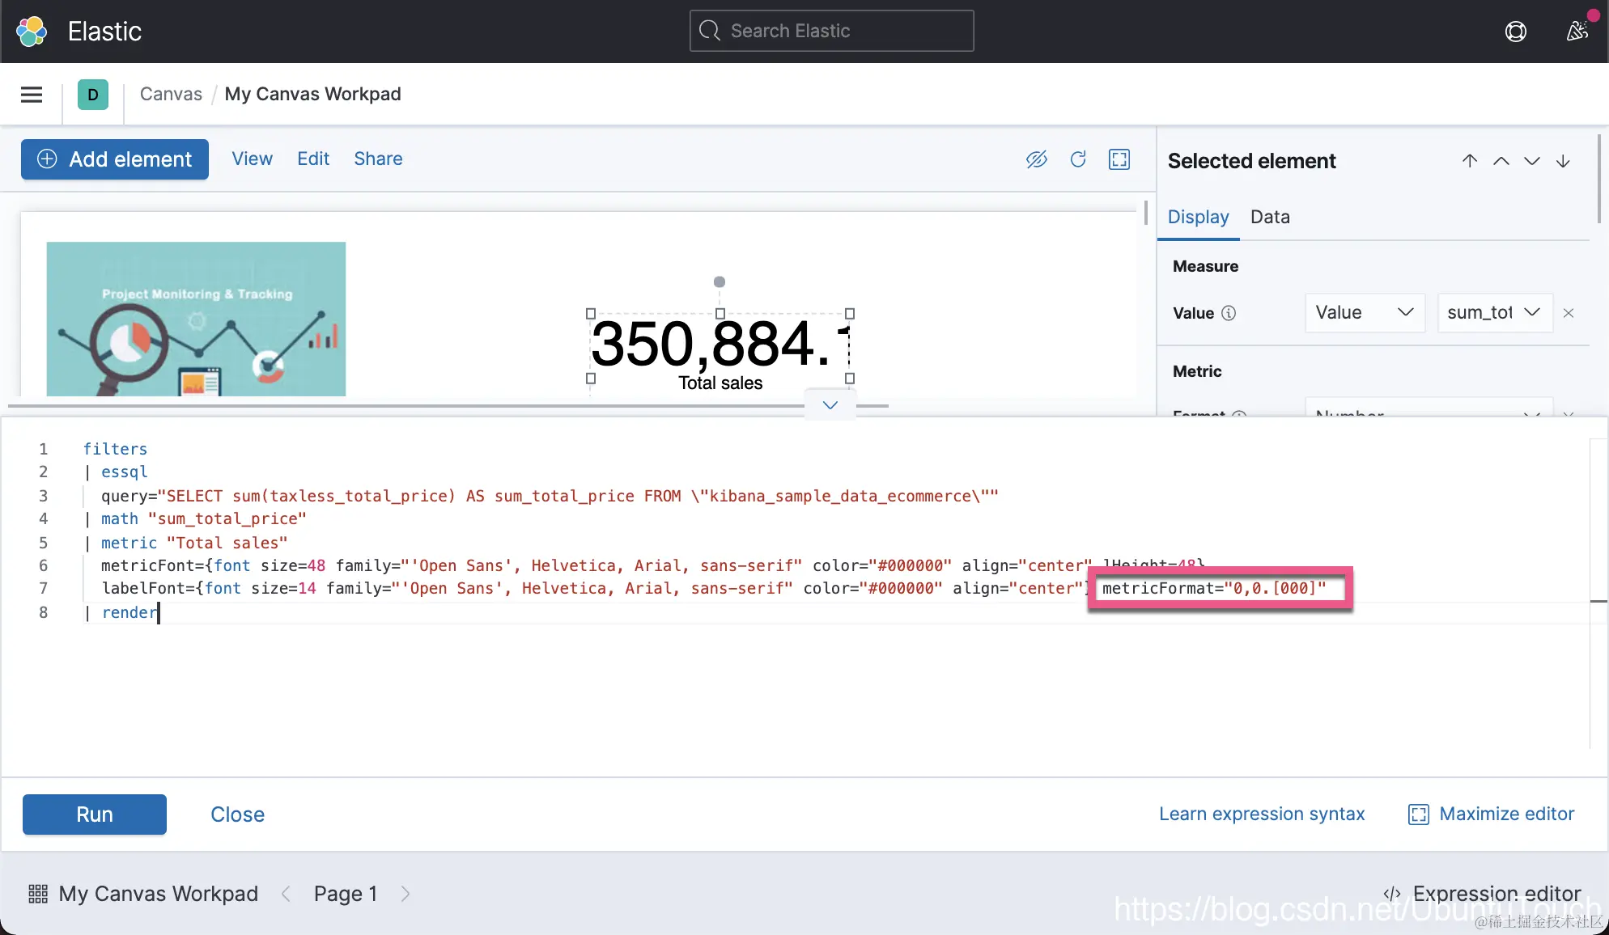Open the Edit menu
Image resolution: width=1609 pixels, height=935 pixels.
tap(312, 159)
